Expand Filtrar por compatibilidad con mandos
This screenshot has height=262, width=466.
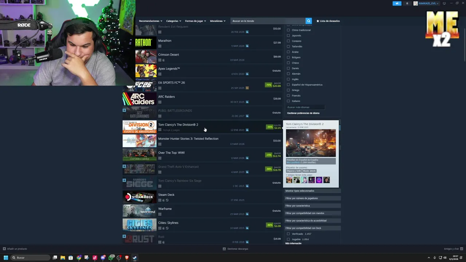(312, 213)
